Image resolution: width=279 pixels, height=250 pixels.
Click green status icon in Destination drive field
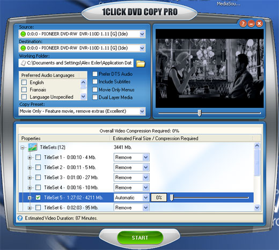23,48
